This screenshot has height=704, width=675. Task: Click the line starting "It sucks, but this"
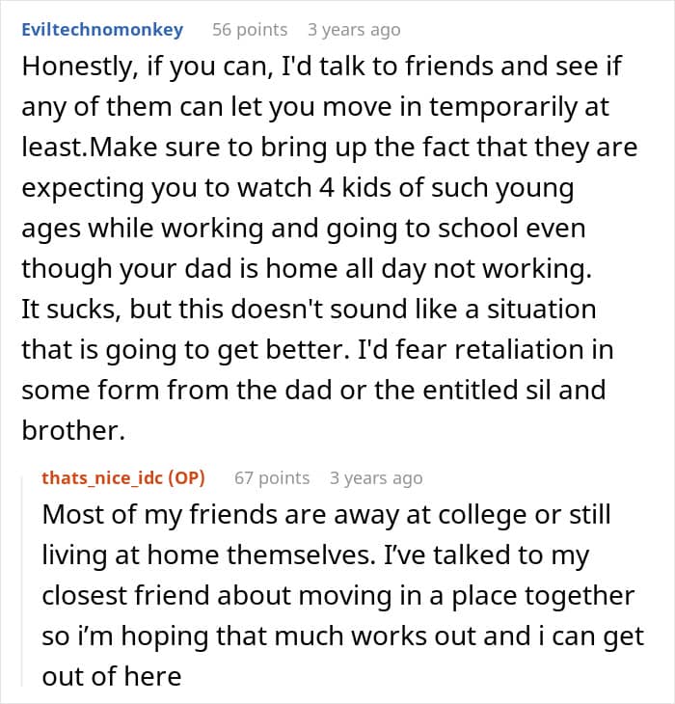pos(309,310)
